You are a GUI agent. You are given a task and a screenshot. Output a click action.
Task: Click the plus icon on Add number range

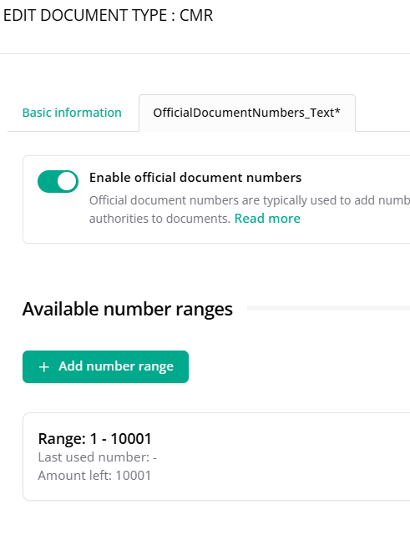[44, 367]
